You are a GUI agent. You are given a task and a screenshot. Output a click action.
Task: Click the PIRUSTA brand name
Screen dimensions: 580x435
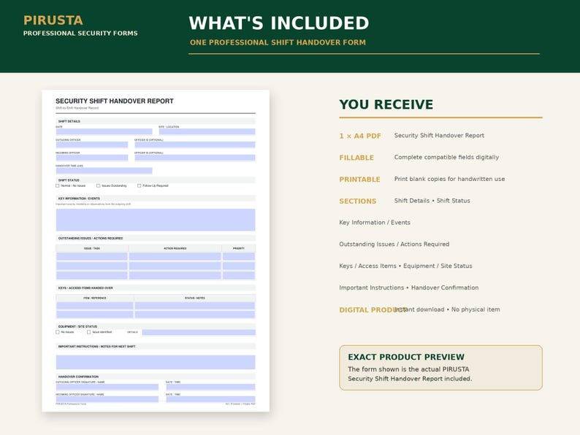click(x=53, y=20)
